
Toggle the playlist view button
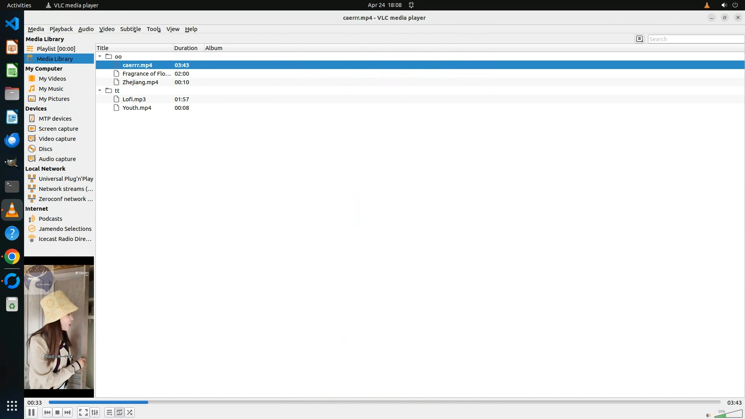(109, 412)
